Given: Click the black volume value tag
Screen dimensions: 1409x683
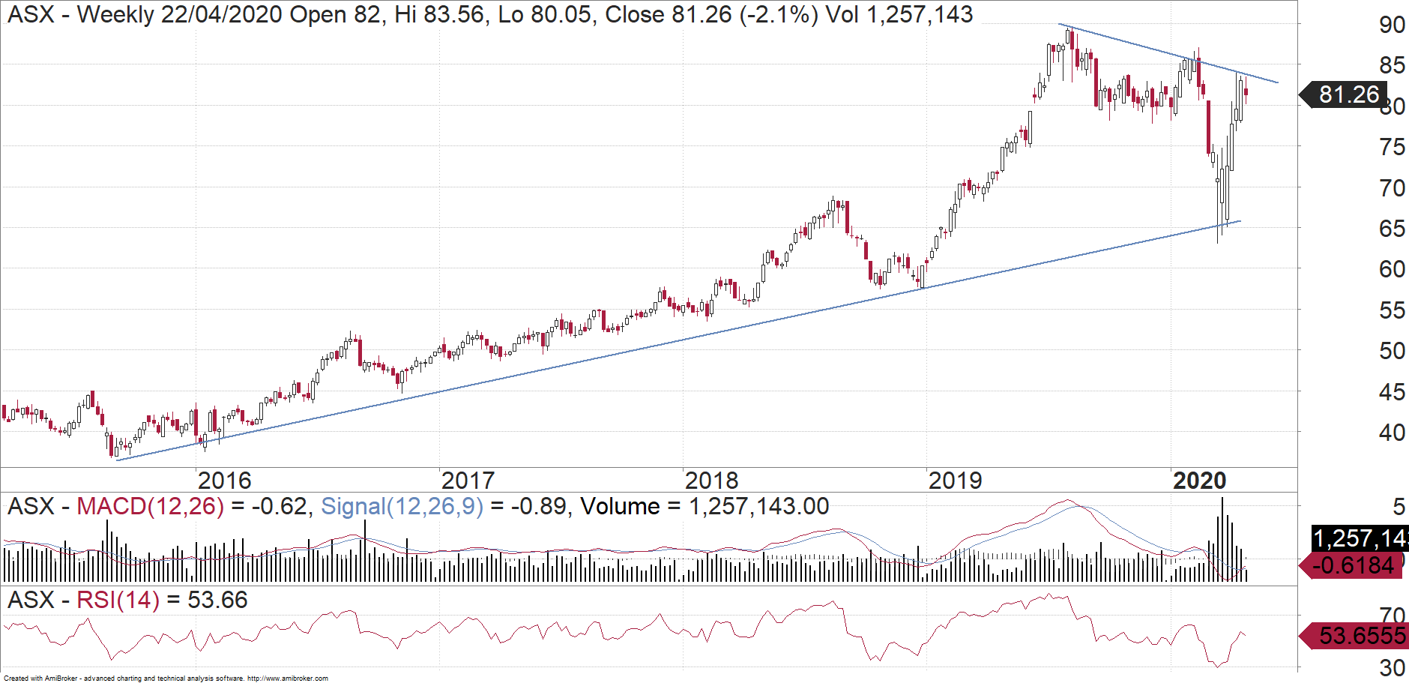Looking at the screenshot, I should (1360, 538).
